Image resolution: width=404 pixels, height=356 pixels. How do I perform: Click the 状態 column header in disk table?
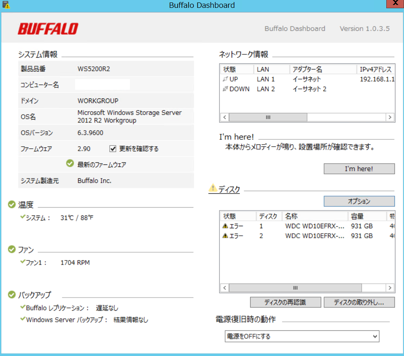click(238, 216)
